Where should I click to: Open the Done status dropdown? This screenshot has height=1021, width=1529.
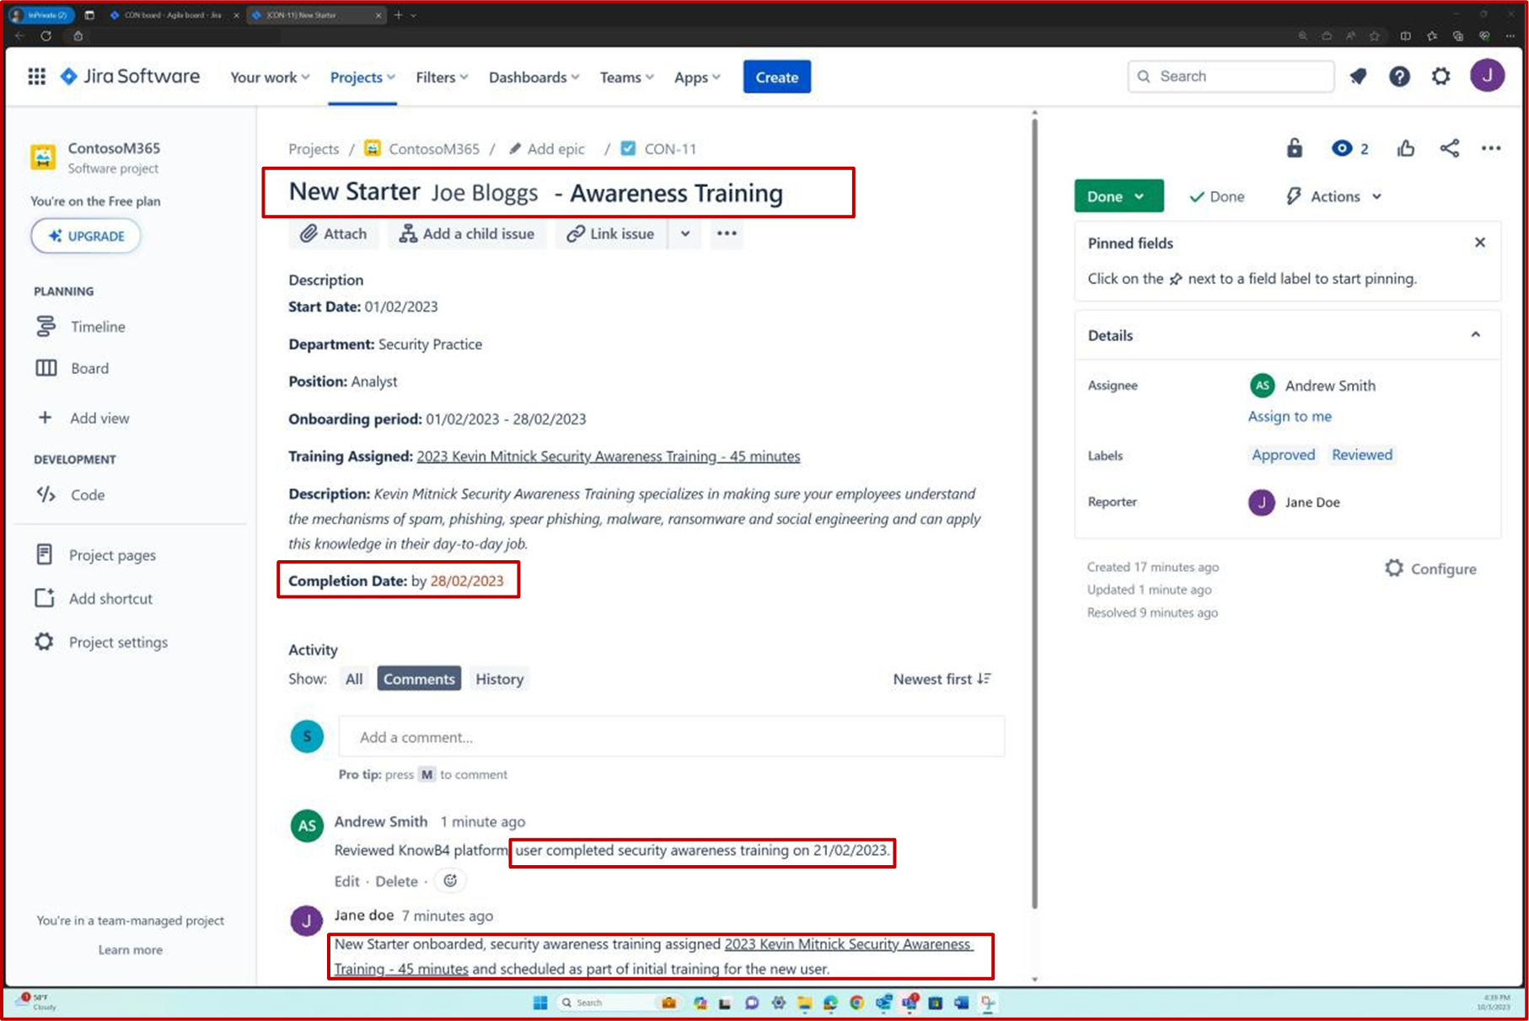1118,195
